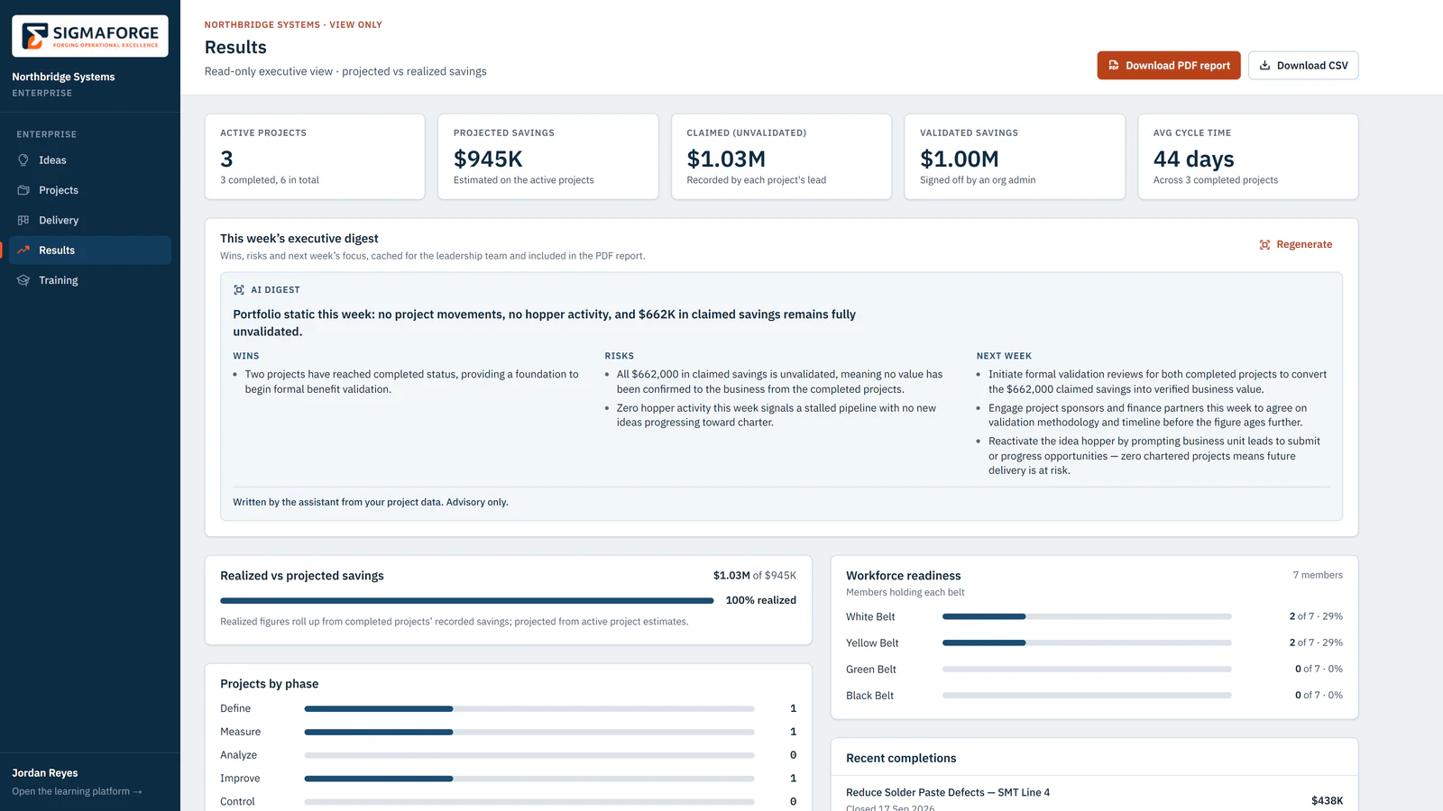Click the "Northbridge Systems" organization name

tap(63, 77)
